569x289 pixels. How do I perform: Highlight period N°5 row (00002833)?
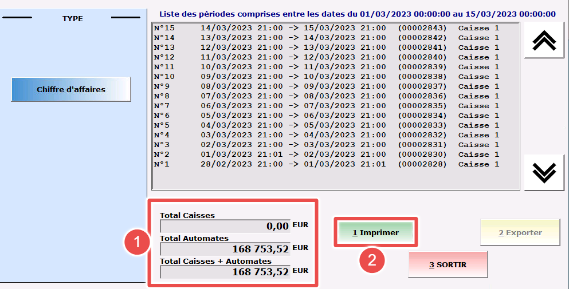pos(327,125)
